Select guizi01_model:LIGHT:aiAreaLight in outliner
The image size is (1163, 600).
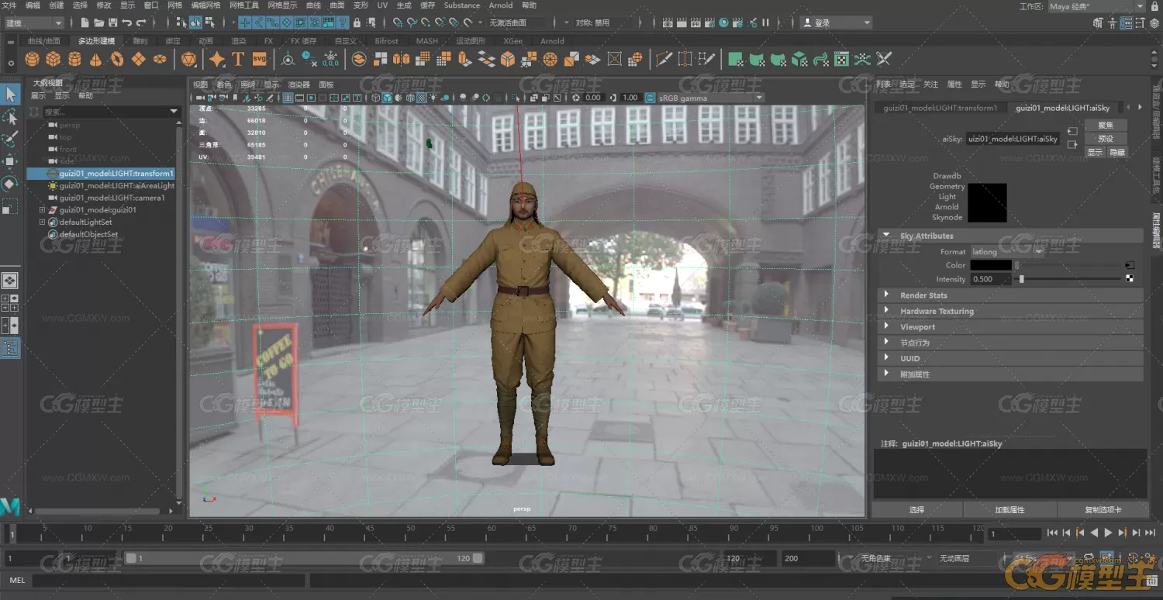tap(117, 186)
